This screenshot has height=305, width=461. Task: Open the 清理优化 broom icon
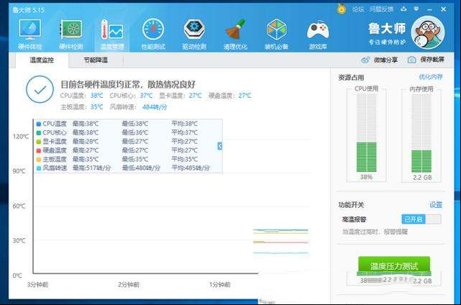(236, 34)
